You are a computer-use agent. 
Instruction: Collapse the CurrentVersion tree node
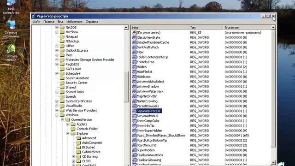62,120
